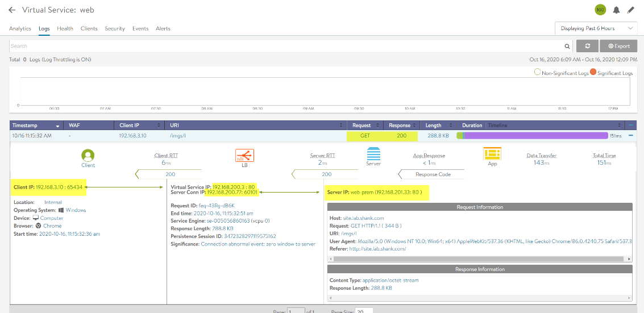
Task: Sort by the Duration Timeline column
Action: click(x=541, y=125)
